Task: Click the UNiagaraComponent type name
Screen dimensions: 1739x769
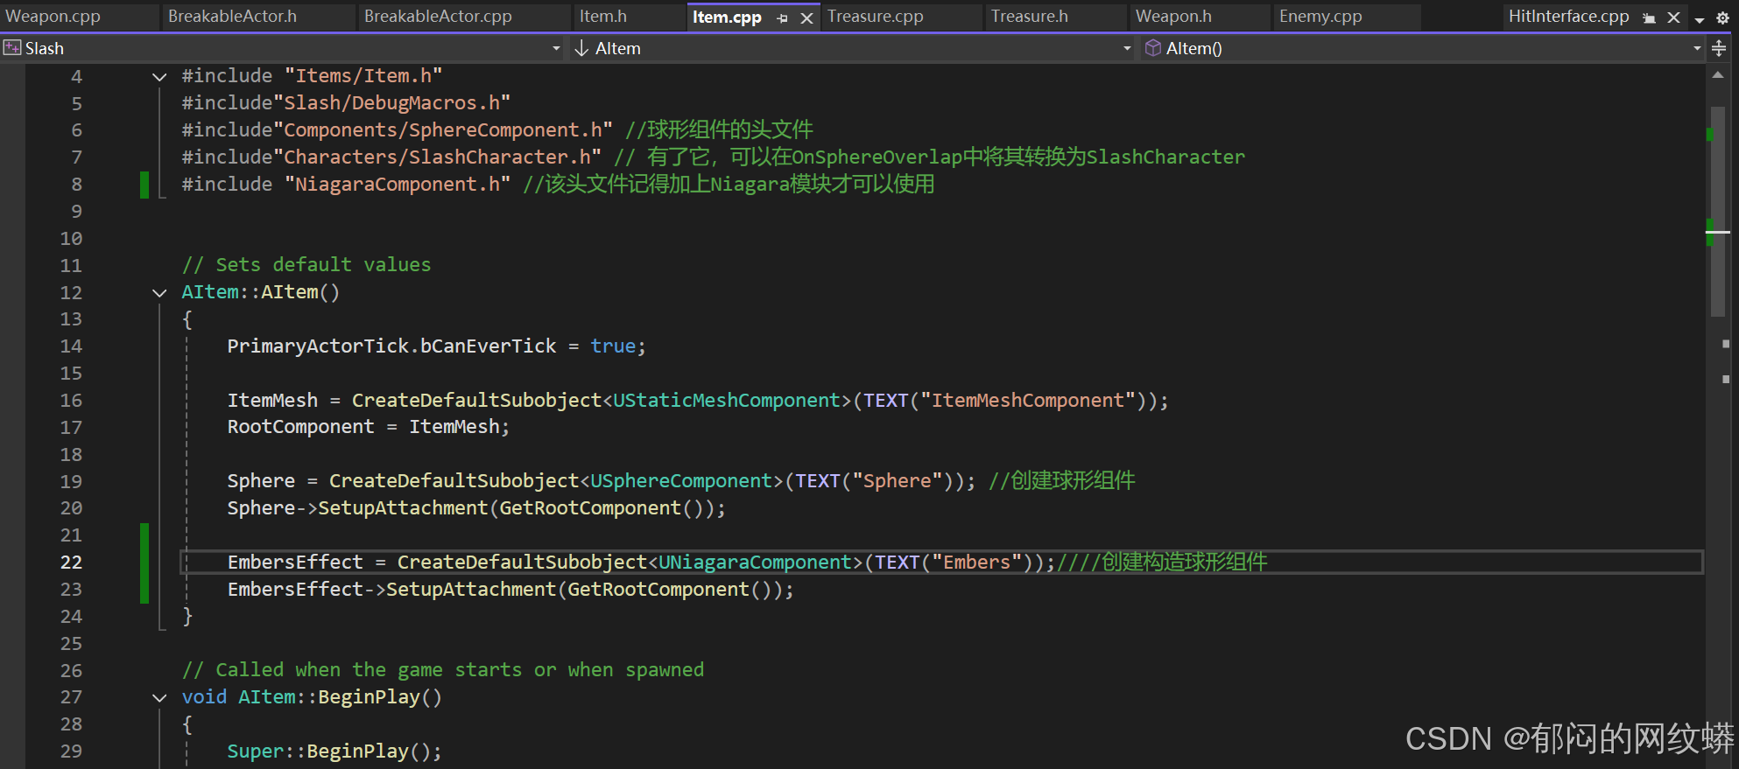Action: click(755, 563)
